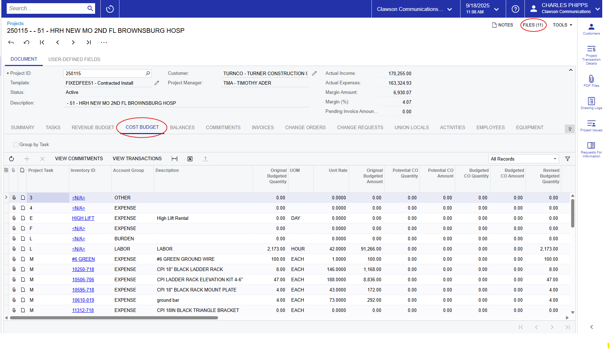610x349 pixels.
Task: Switch to the Revenue Budget tab
Action: tap(93, 127)
